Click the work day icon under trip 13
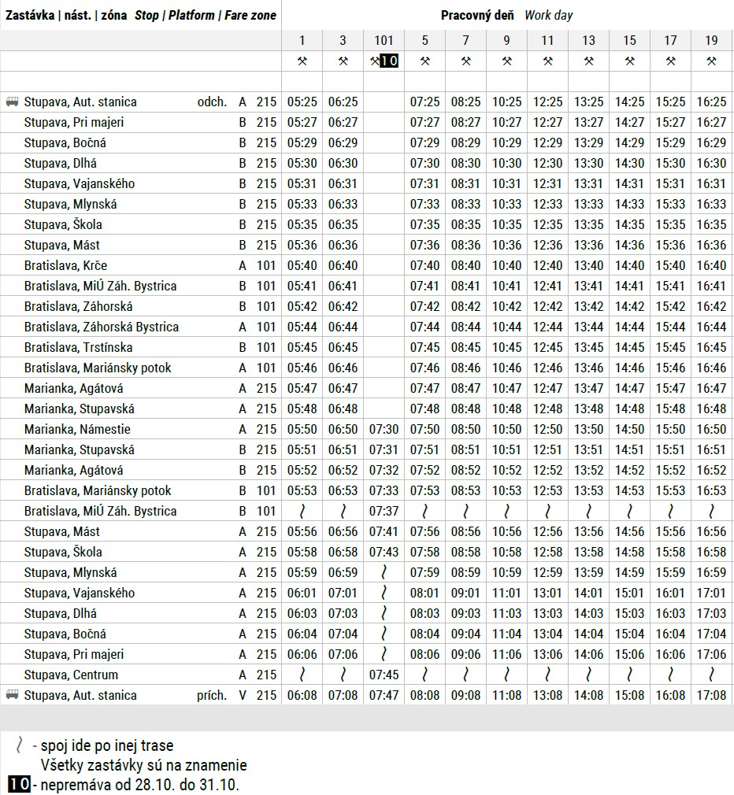The image size is (734, 795). tap(588, 61)
